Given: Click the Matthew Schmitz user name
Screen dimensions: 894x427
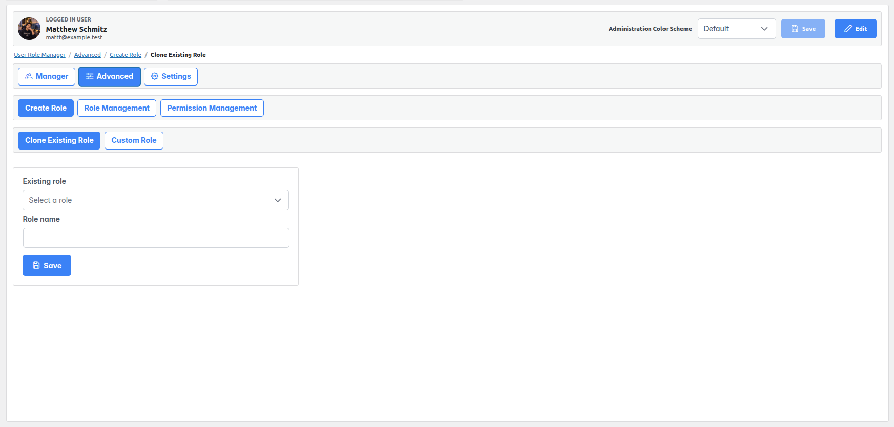Looking at the screenshot, I should coord(76,29).
